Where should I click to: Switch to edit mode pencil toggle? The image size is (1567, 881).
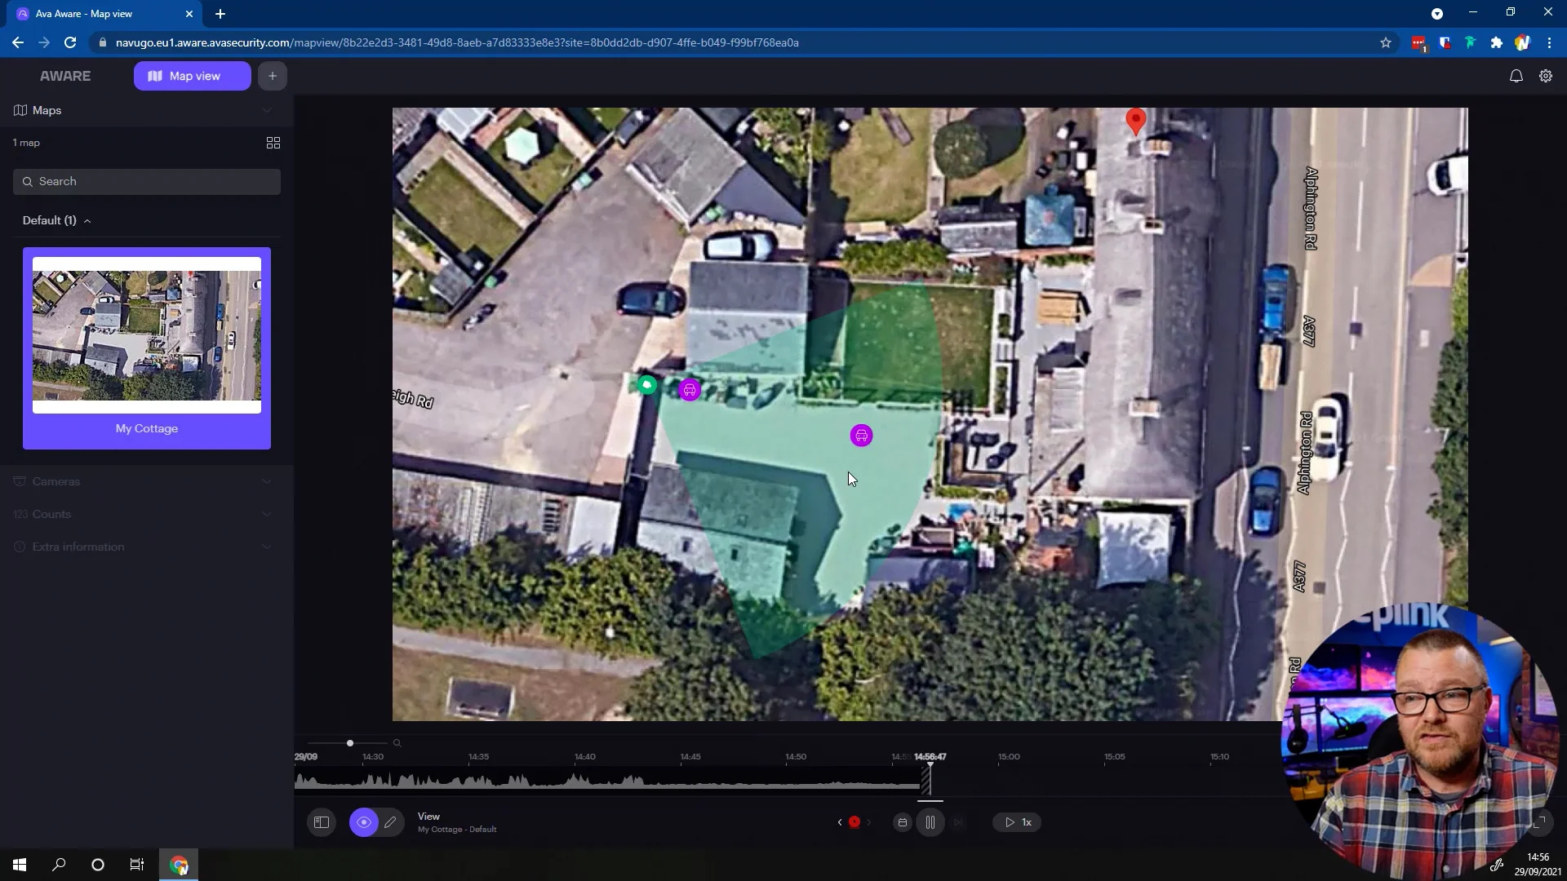(x=390, y=822)
